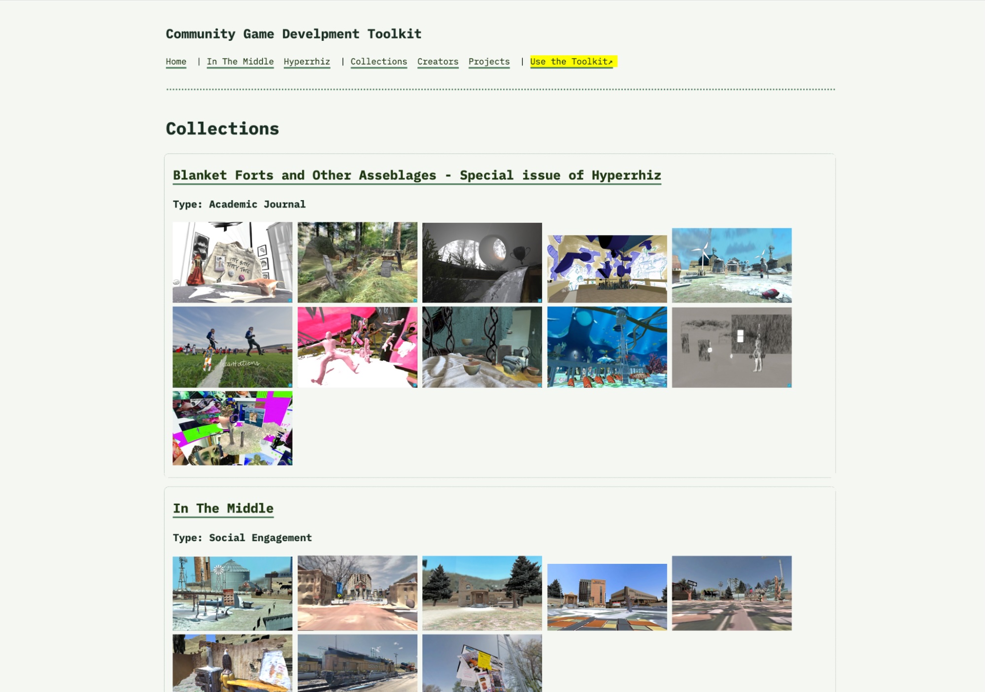Open the Projects page link
The width and height of the screenshot is (985, 692).
[489, 62]
